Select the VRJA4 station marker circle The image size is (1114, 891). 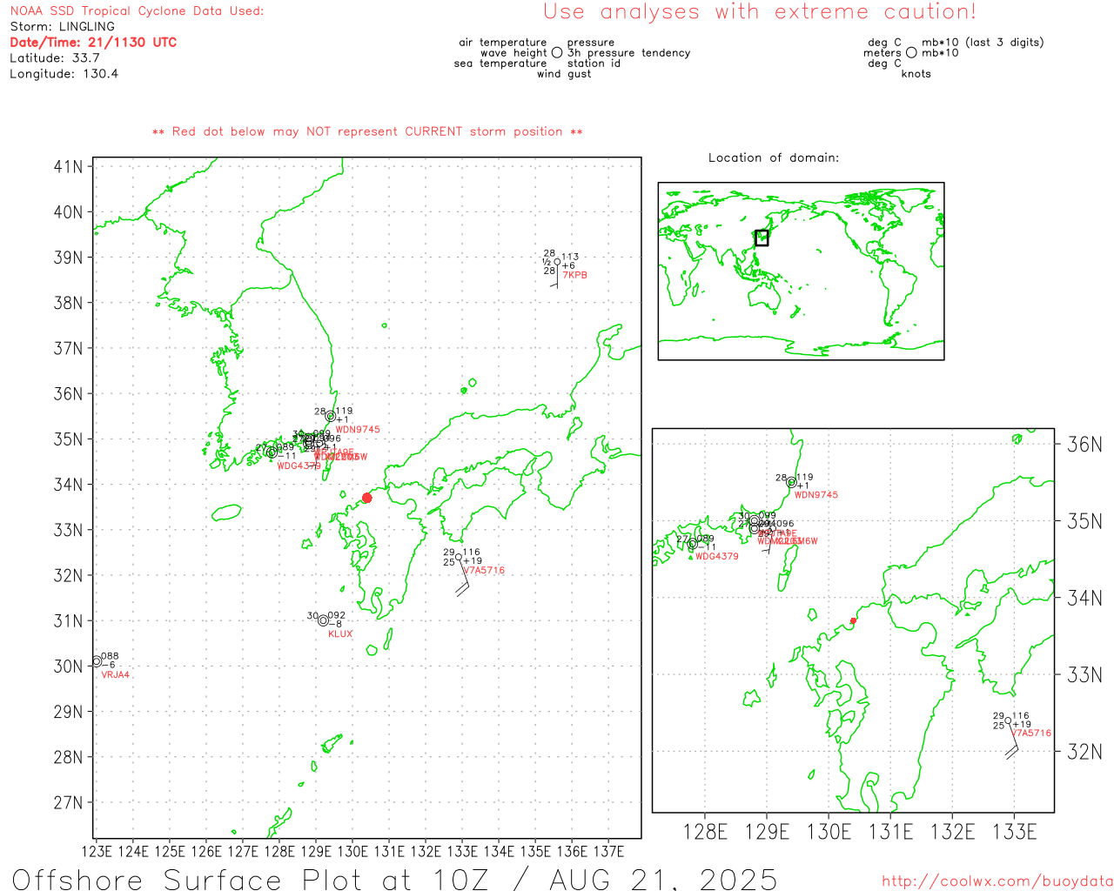(x=97, y=661)
